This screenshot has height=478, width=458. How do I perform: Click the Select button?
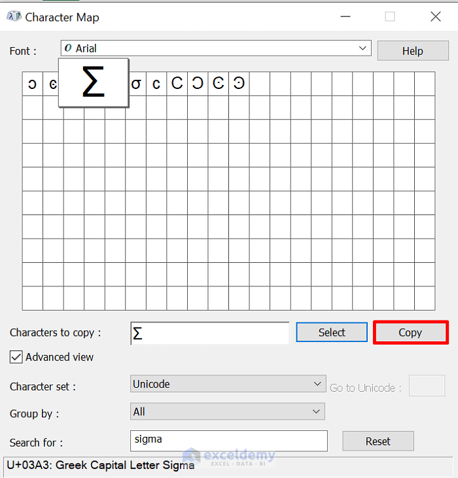[x=332, y=332]
